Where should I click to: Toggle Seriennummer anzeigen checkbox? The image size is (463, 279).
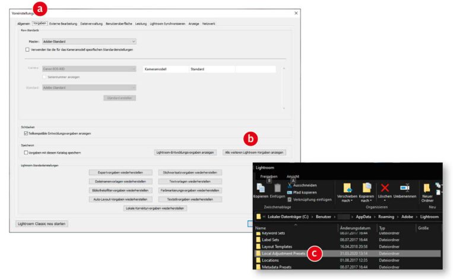pyautogui.click(x=45, y=77)
